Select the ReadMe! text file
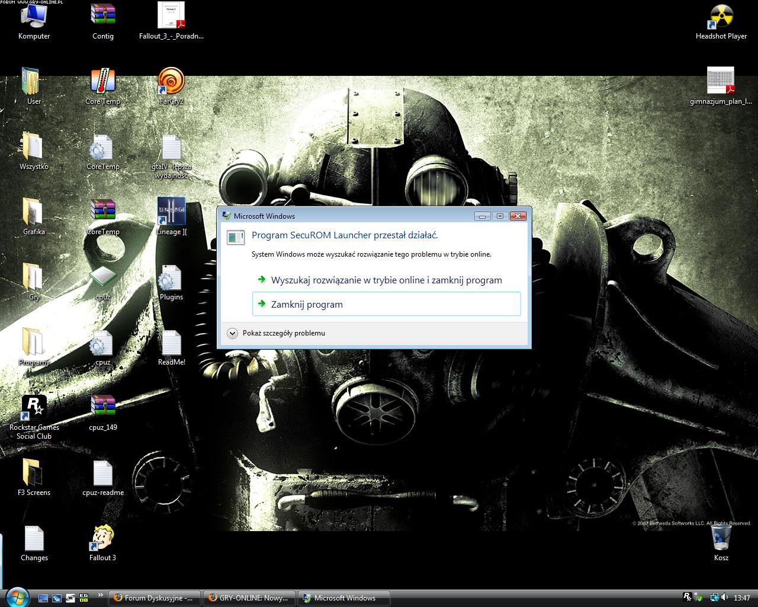Viewport: 758px width, 607px height. (171, 347)
